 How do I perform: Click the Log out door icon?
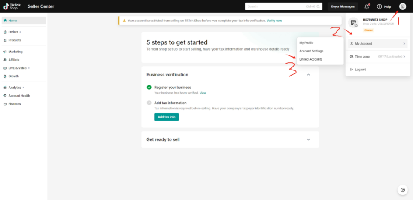352,70
